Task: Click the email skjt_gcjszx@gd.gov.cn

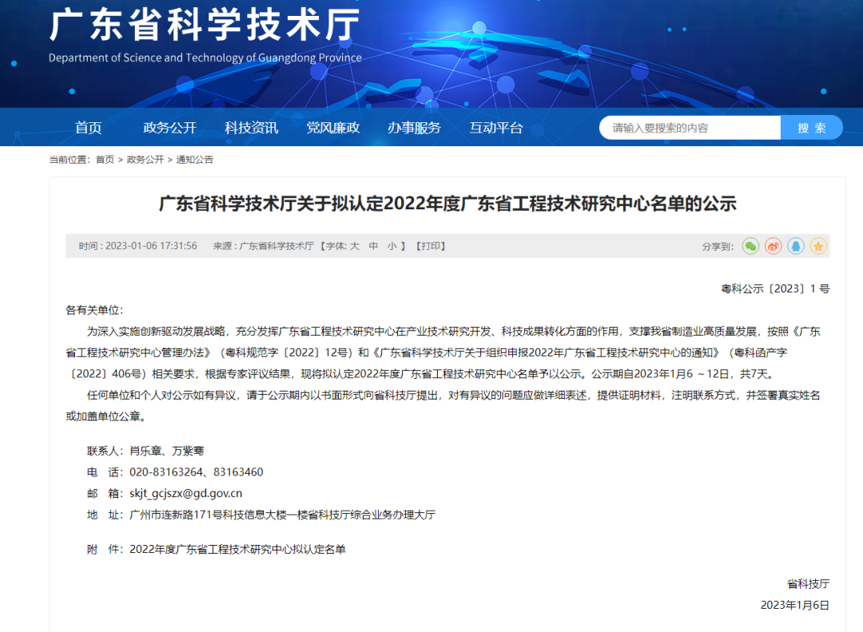Action: coord(185,493)
